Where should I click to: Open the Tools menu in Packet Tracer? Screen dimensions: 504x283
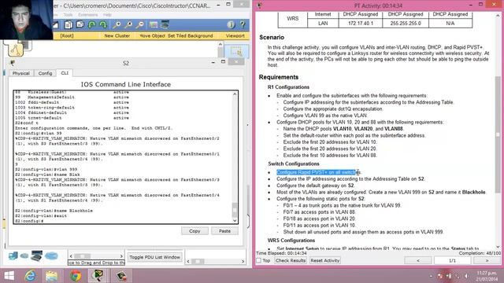click(x=69, y=15)
